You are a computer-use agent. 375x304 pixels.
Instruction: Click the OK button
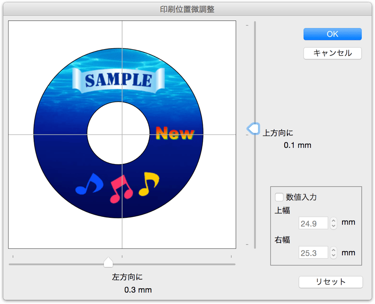coord(332,34)
